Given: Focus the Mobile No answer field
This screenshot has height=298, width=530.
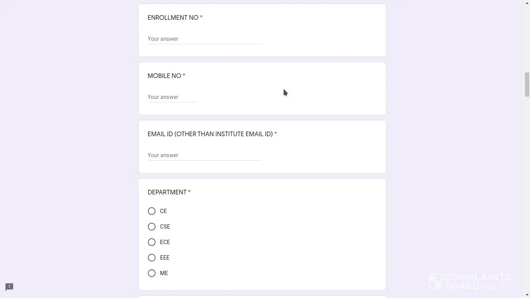Looking at the screenshot, I should click(172, 97).
